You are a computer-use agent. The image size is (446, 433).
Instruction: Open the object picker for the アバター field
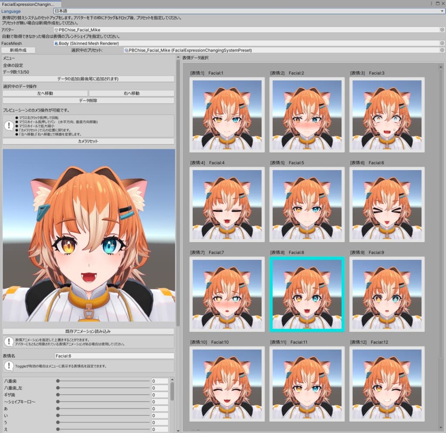point(442,30)
